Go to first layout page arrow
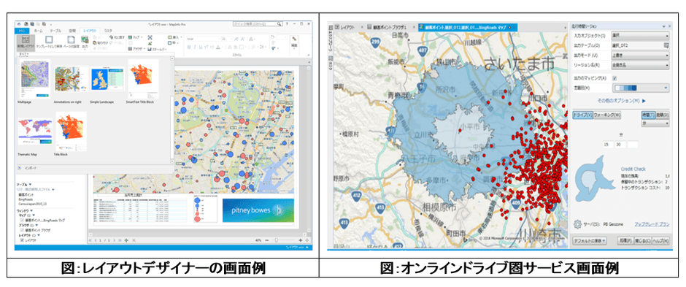This screenshot has width=686, height=287. pyautogui.click(x=90, y=240)
